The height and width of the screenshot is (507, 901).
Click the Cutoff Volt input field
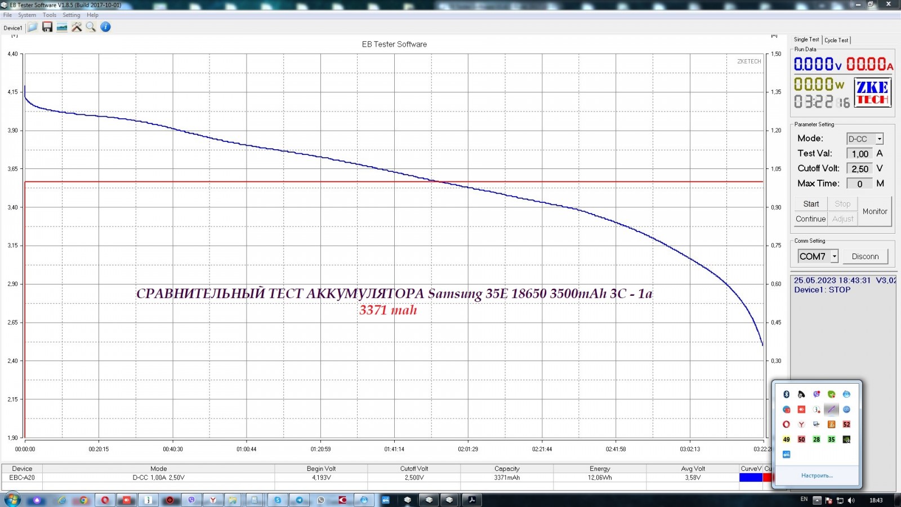click(859, 169)
